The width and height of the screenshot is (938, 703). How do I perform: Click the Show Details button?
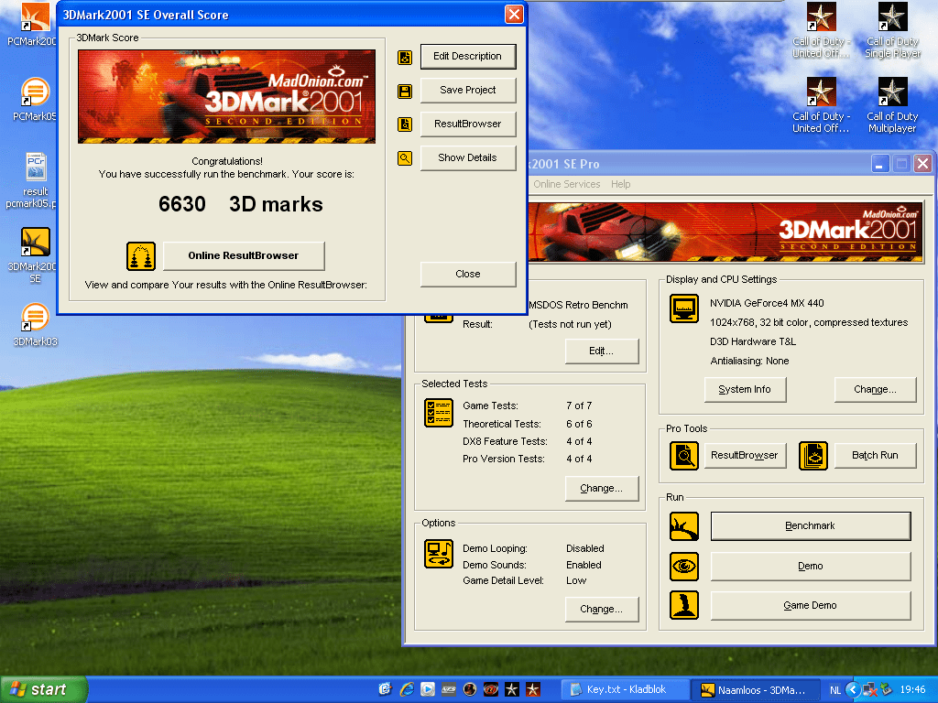pos(468,157)
